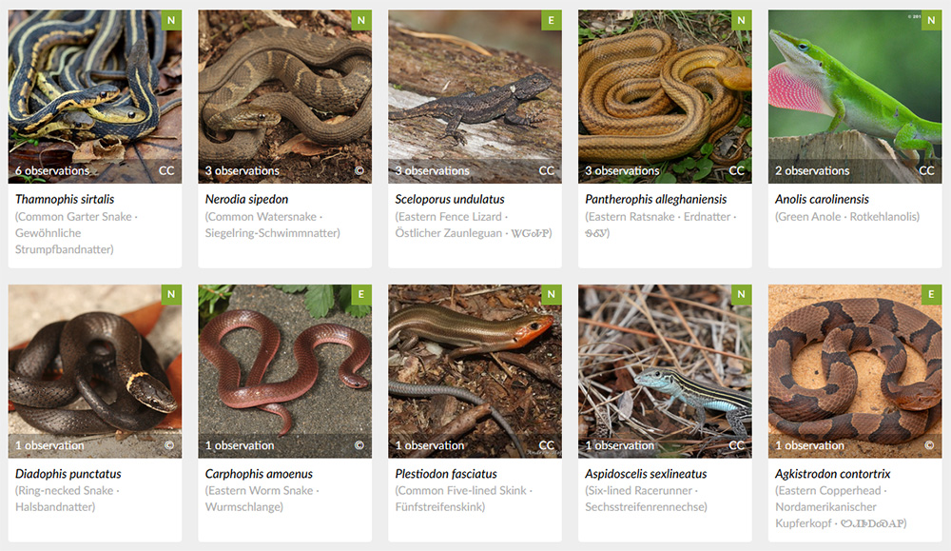Open the Nerodia sipedon species name

(x=246, y=199)
